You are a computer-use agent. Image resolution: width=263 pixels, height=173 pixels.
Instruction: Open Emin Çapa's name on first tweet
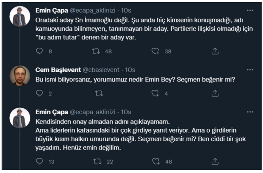coord(52,10)
